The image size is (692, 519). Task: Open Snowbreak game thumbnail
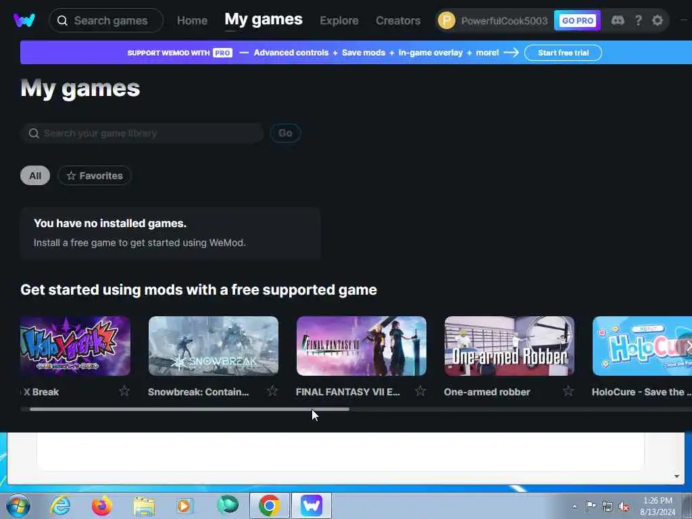pyautogui.click(x=214, y=345)
